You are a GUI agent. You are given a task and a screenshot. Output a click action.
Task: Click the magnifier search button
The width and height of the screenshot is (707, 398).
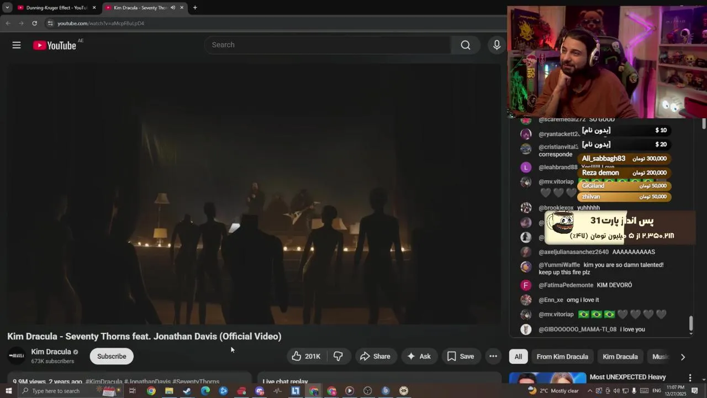[466, 45]
